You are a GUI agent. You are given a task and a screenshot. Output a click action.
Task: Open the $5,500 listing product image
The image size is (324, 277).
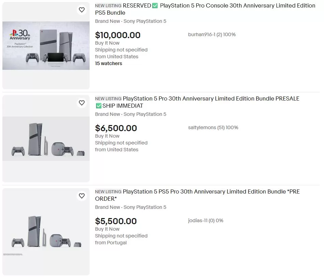(46, 232)
